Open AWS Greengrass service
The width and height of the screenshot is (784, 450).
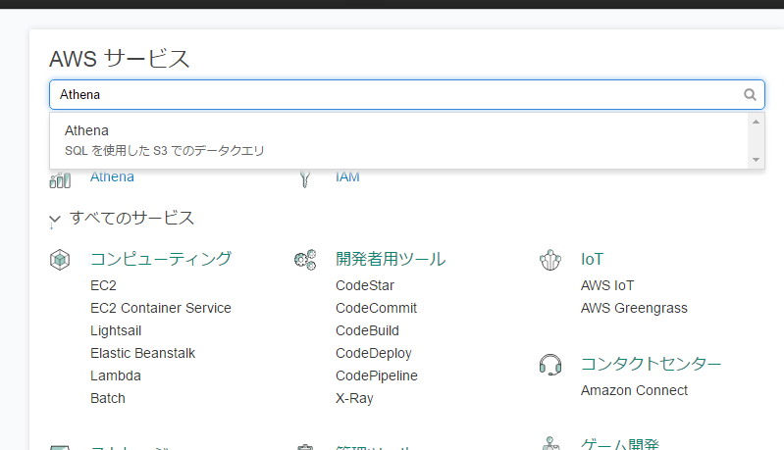(x=634, y=308)
